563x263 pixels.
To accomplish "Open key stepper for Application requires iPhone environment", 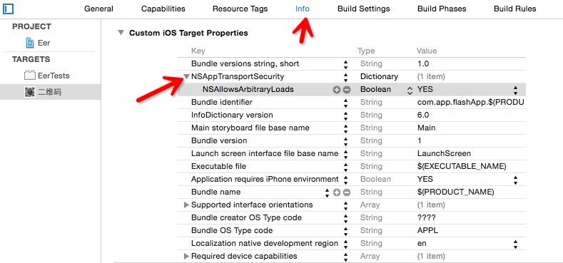I will (345, 180).
